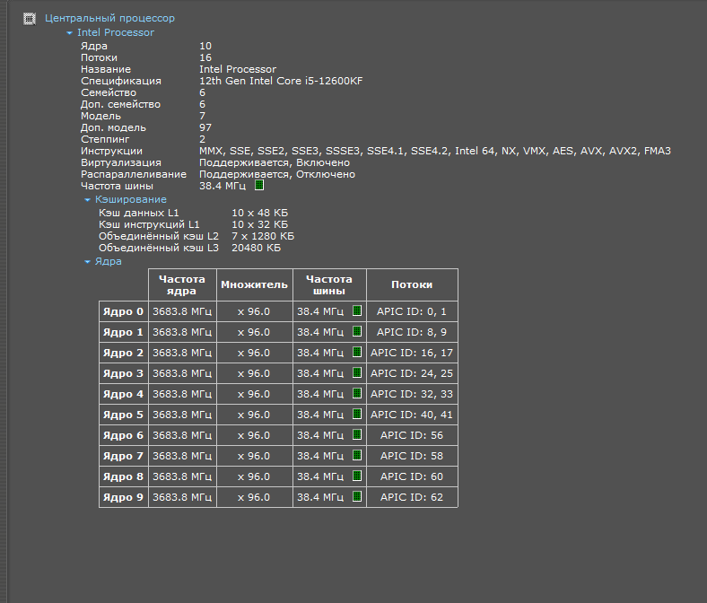Image resolution: width=707 pixels, height=603 pixels.
Task: Click the Потоки column header
Action: point(412,284)
